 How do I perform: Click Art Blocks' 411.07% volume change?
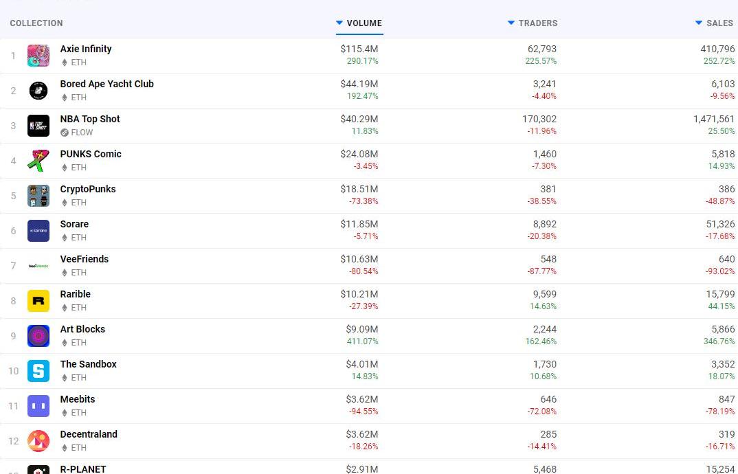point(362,341)
